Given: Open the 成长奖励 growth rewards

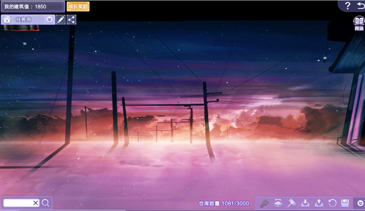Looking at the screenshot, I should tap(78, 6).
